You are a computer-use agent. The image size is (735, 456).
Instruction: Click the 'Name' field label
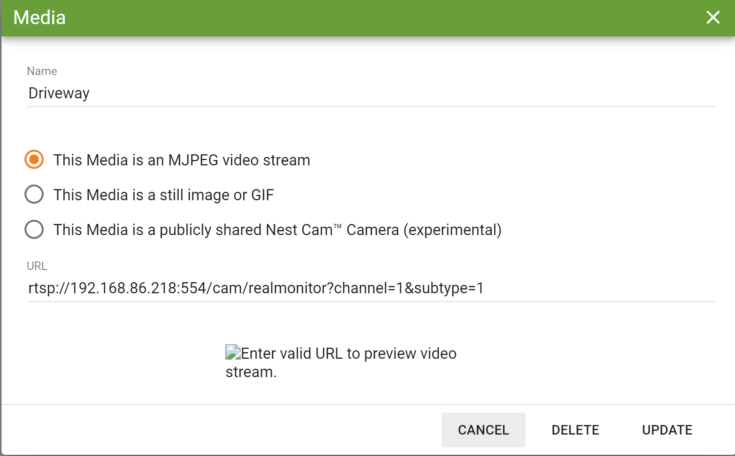(42, 71)
